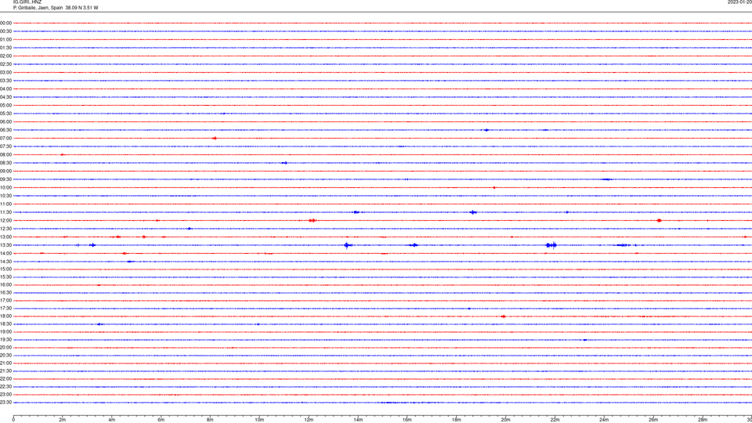Image resolution: width=752 pixels, height=423 pixels.
Task: Click the '28m' minute axis label
Action: point(703,420)
